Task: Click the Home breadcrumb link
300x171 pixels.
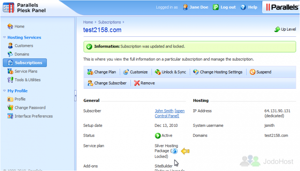Action: click(x=88, y=22)
